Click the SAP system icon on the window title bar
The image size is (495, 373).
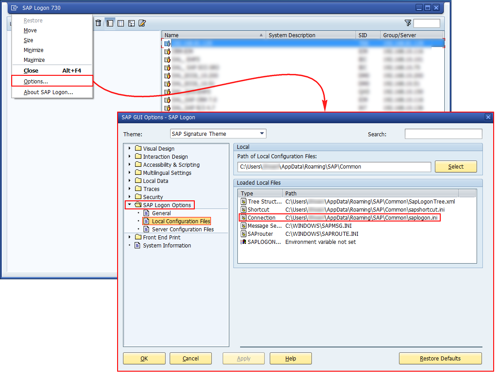(14, 7)
